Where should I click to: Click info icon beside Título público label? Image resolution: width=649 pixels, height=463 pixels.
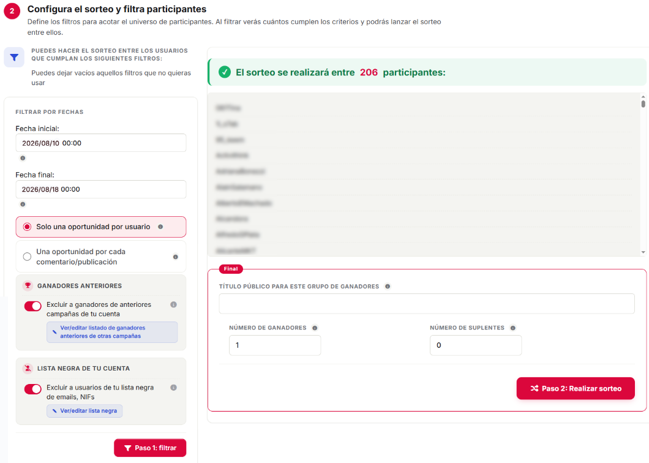point(388,287)
